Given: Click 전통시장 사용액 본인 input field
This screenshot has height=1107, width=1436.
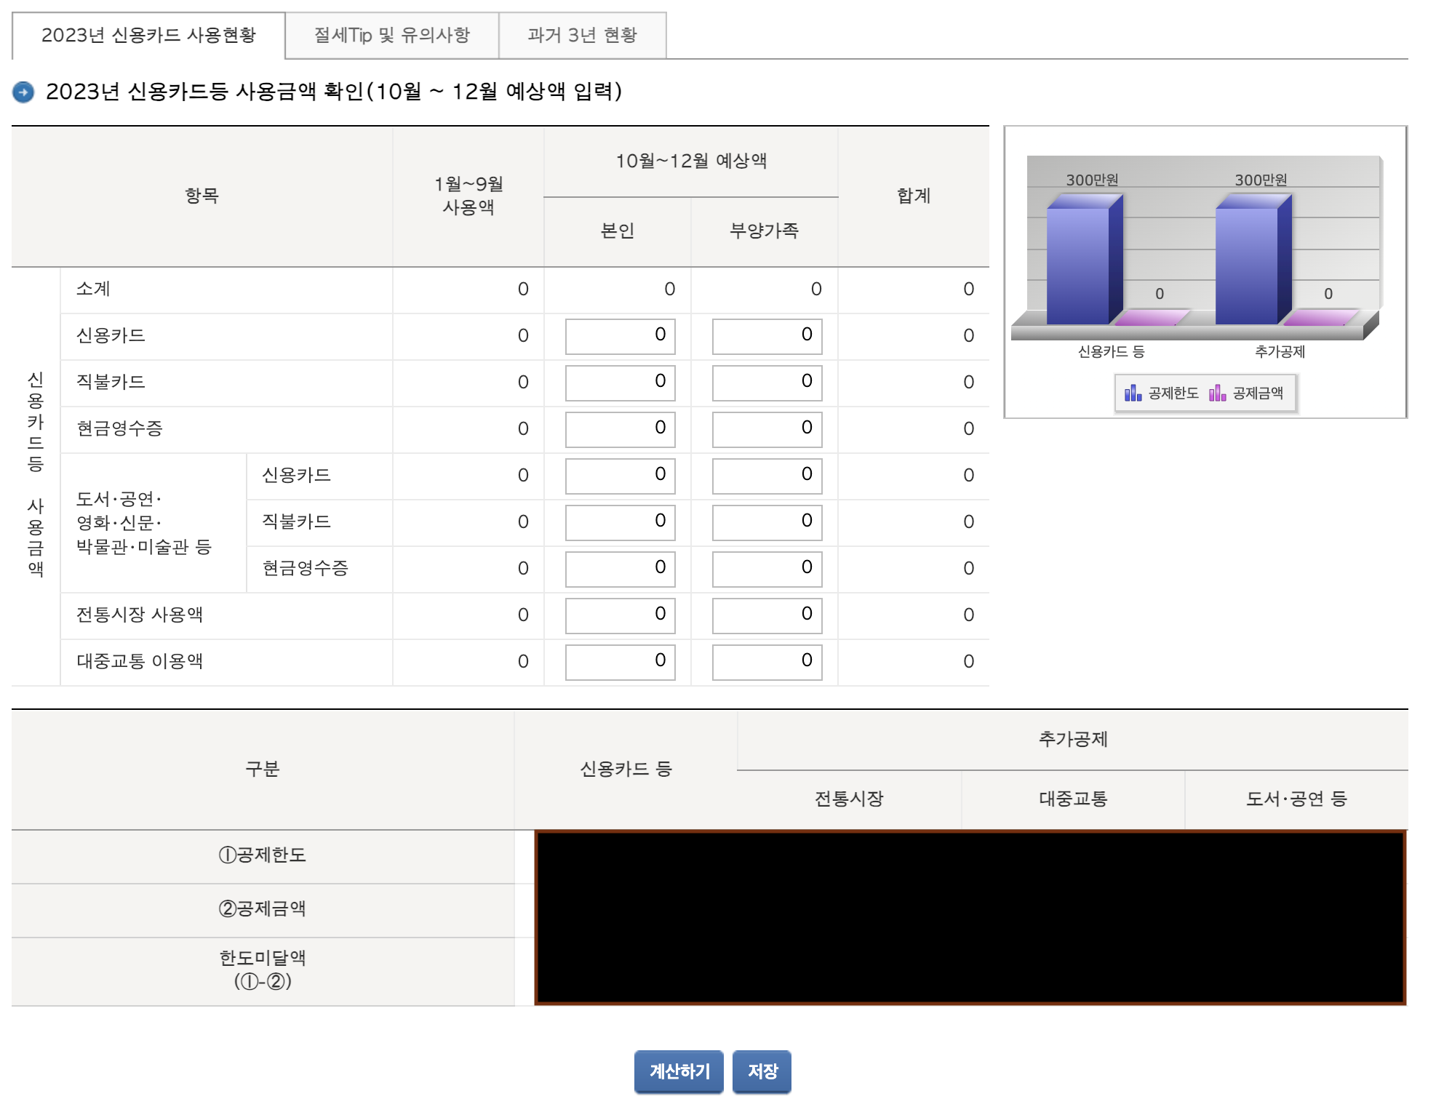Looking at the screenshot, I should [620, 615].
